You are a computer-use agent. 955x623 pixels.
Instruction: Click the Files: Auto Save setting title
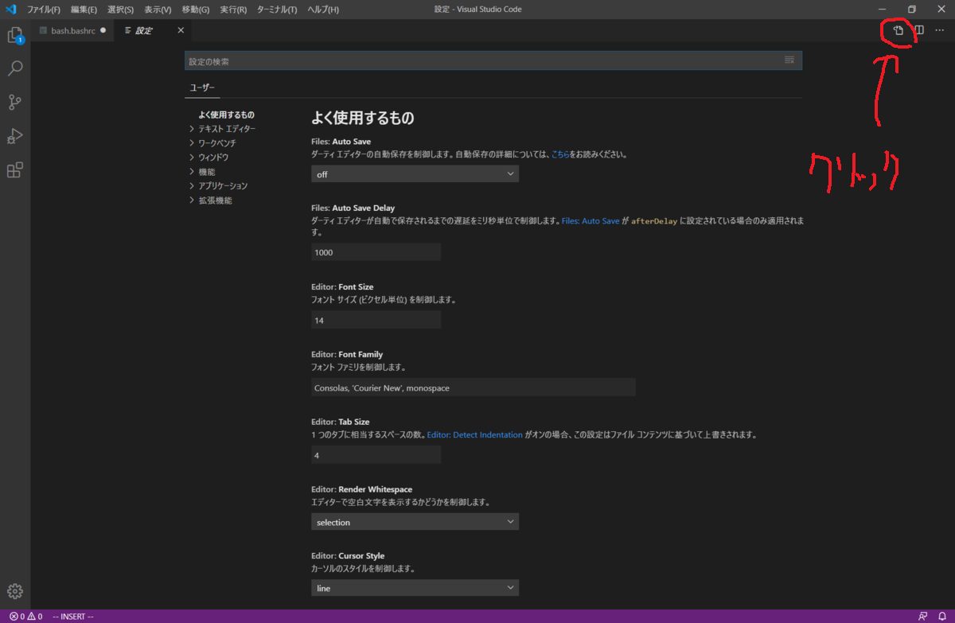(x=341, y=142)
